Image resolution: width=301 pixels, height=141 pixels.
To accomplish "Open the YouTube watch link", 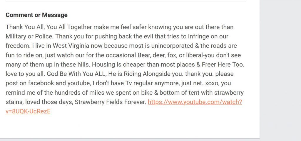I will [x=195, y=102].
